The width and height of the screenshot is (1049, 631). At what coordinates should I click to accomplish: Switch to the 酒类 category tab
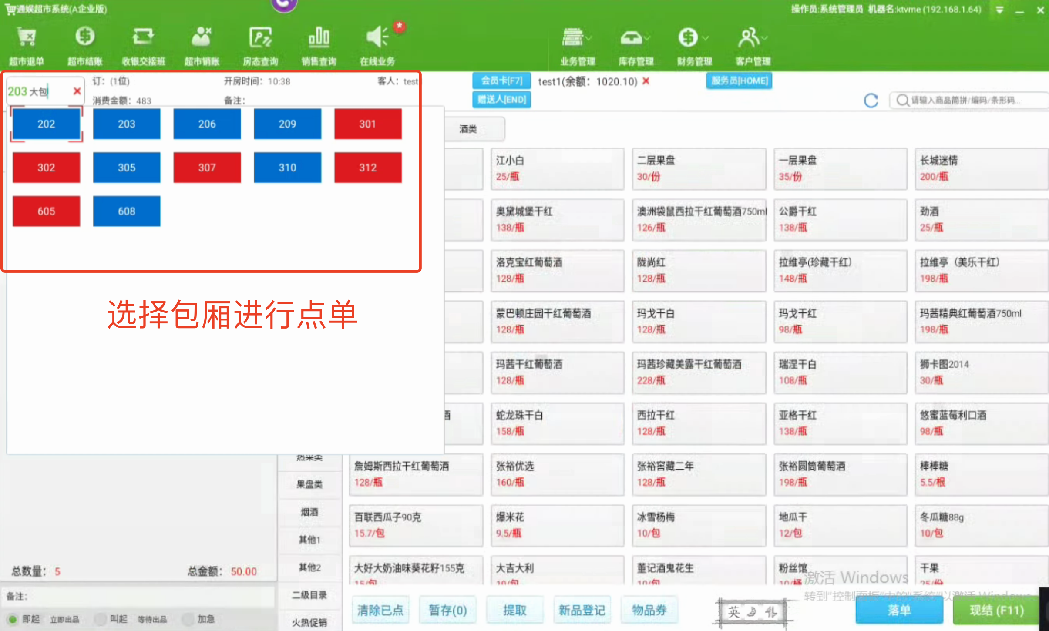point(474,129)
